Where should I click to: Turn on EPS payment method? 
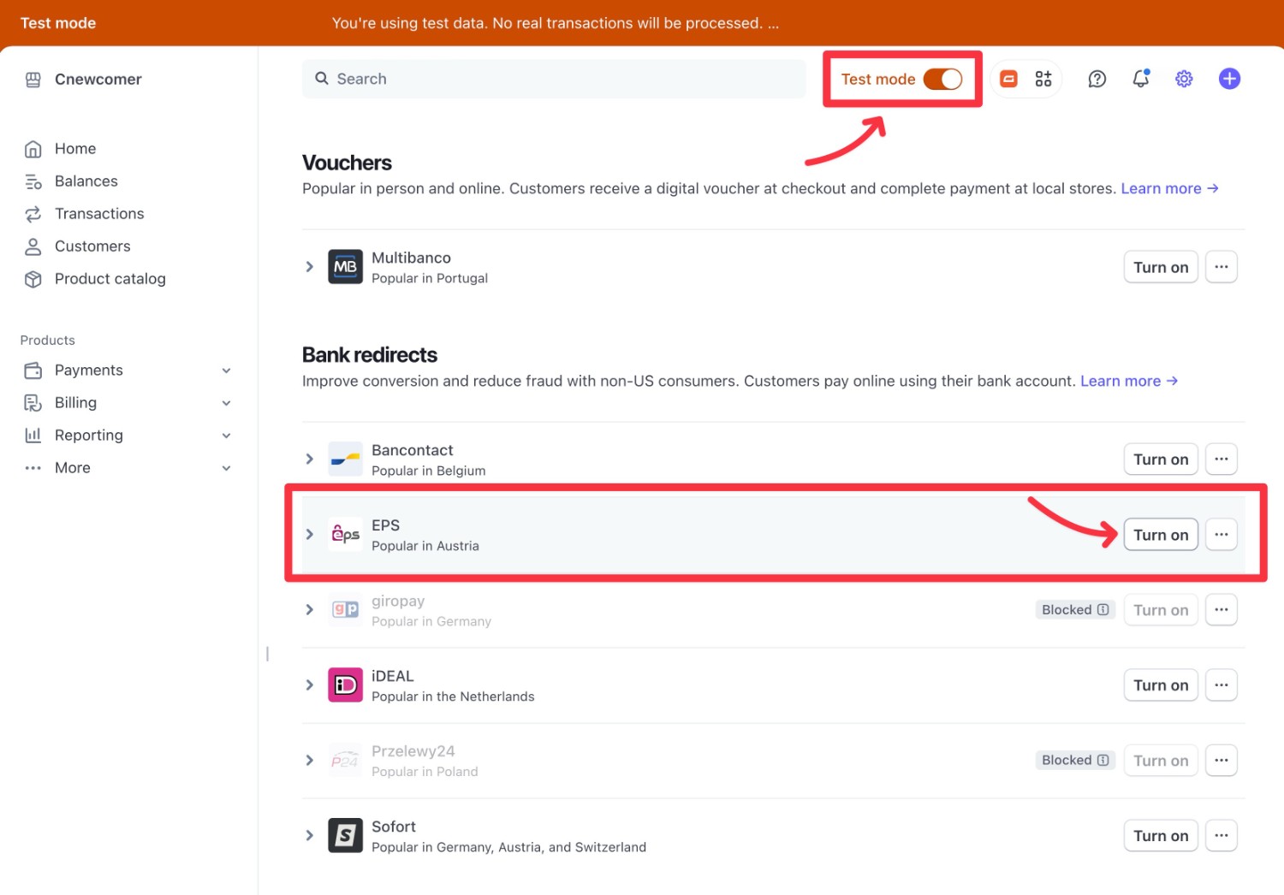click(1161, 535)
